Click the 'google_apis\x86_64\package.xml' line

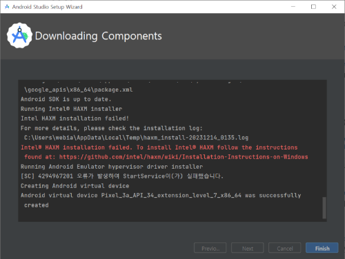click(x=79, y=90)
